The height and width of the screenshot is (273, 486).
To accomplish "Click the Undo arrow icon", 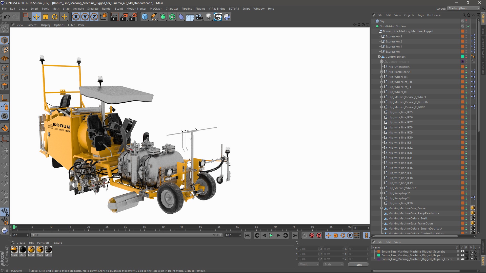I will point(7,17).
